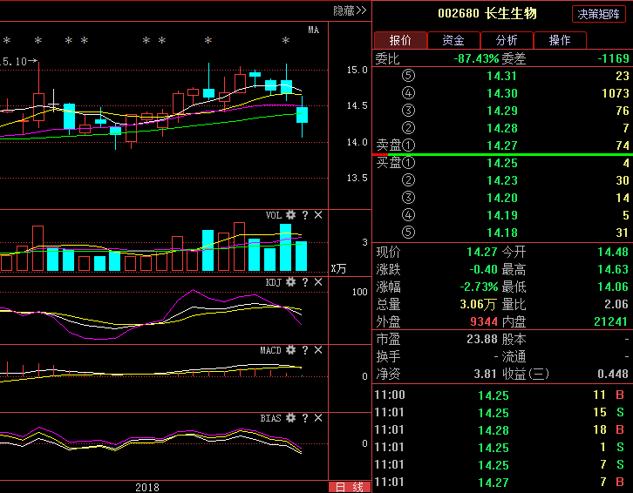Open settings gear for VOL indicator
The image size is (633, 493).
click(x=291, y=215)
